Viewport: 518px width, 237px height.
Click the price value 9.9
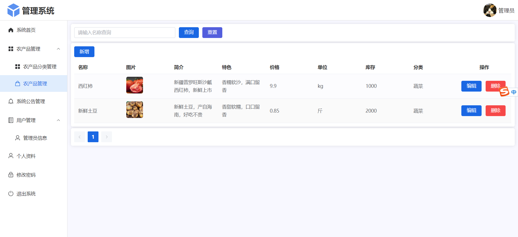pos(273,86)
